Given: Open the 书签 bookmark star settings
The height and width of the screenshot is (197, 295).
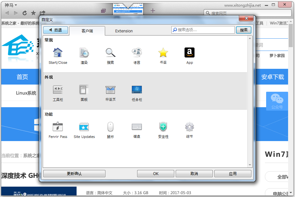Looking at the screenshot, I should click(163, 52).
